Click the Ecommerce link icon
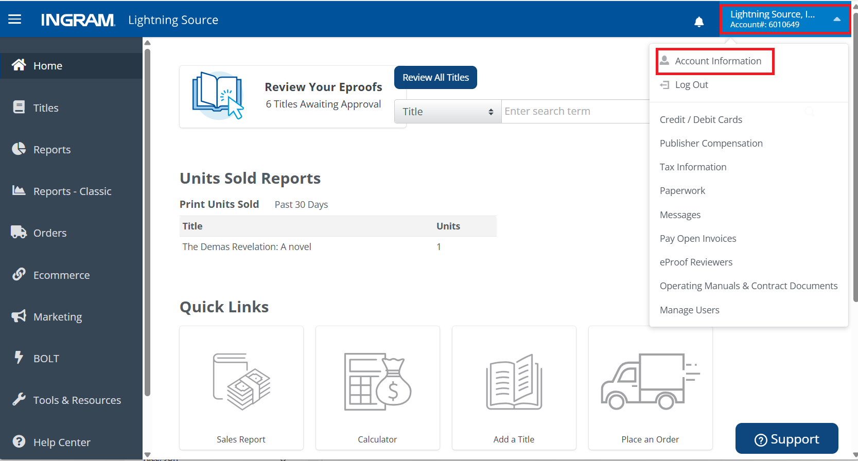This screenshot has height=461, width=858. (x=19, y=274)
